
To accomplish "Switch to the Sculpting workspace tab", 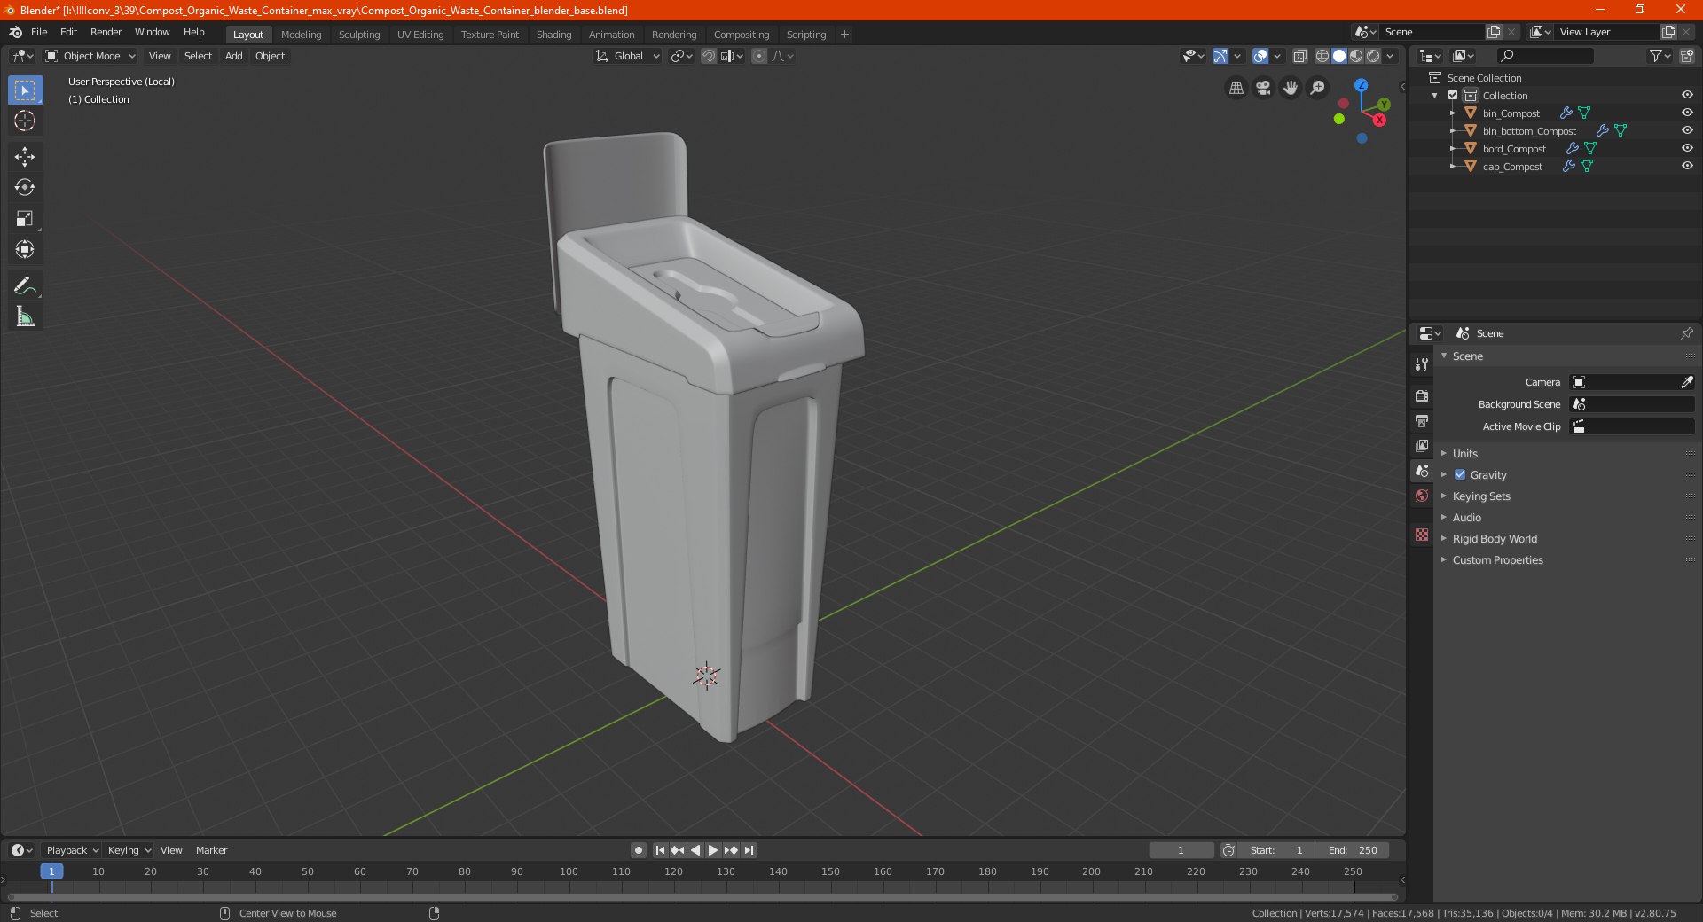I will tap(359, 35).
